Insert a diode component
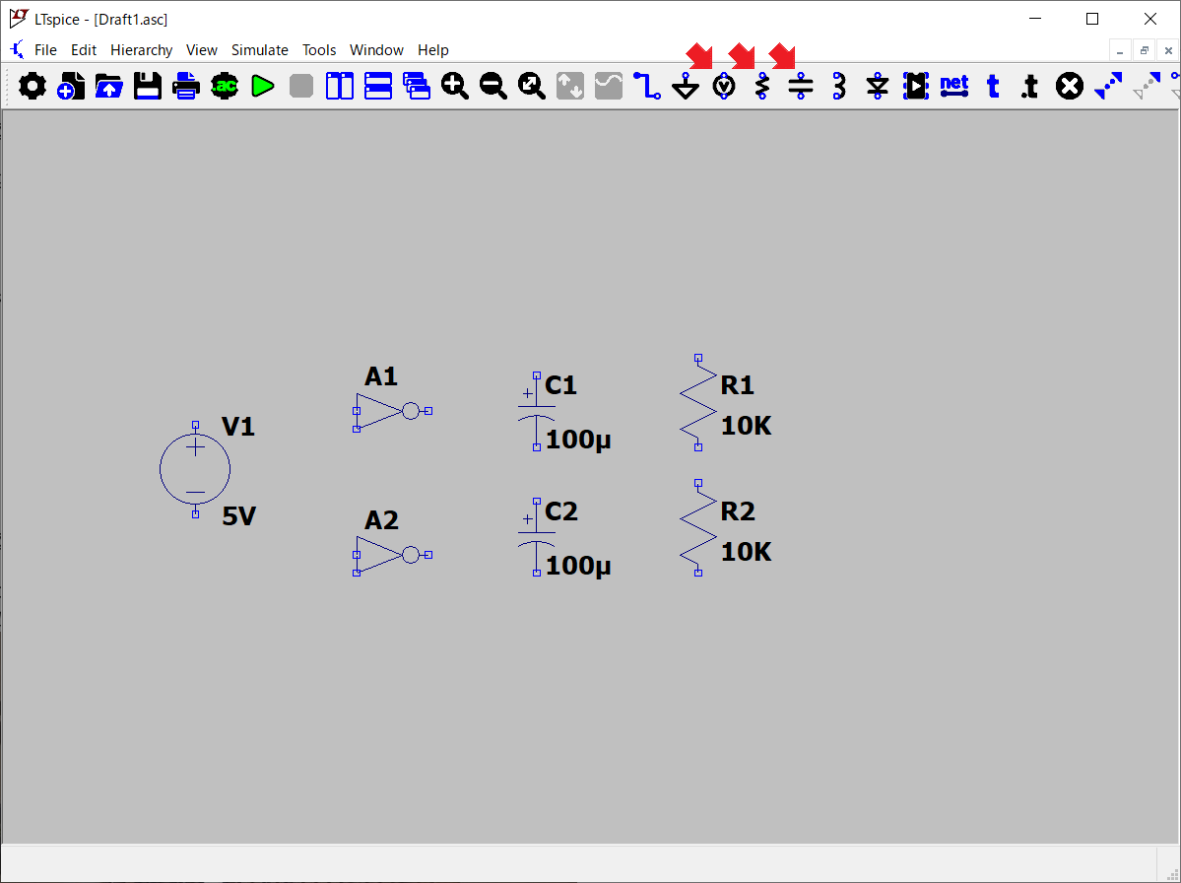The image size is (1181, 883). pos(878,87)
